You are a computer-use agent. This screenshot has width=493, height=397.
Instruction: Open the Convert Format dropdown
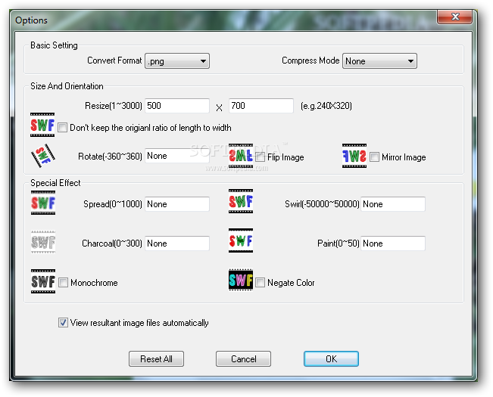tap(177, 61)
